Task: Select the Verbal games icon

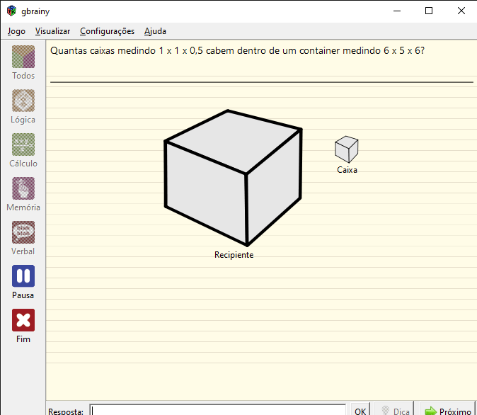Action: point(23,232)
